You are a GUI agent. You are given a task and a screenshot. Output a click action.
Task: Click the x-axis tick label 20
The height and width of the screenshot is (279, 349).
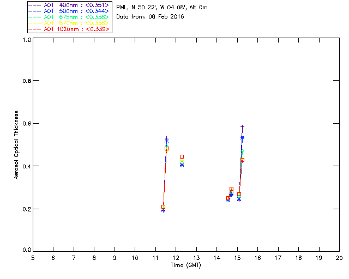(x=339, y=258)
